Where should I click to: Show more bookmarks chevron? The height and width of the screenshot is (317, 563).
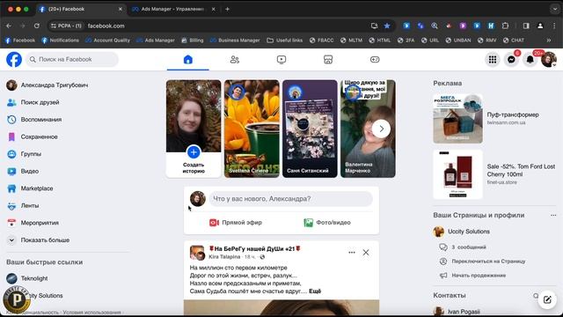coord(549,41)
